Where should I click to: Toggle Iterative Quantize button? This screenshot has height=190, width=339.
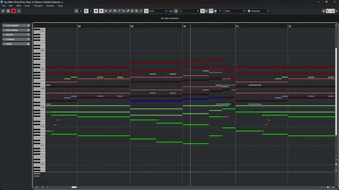pos(202,11)
